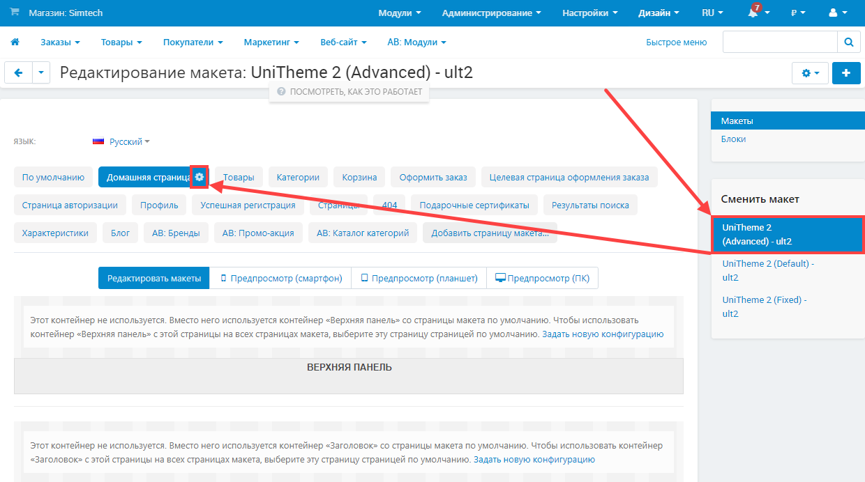The width and height of the screenshot is (865, 482).
Task: Click the home icon in navigation bar
Action: click(15, 42)
